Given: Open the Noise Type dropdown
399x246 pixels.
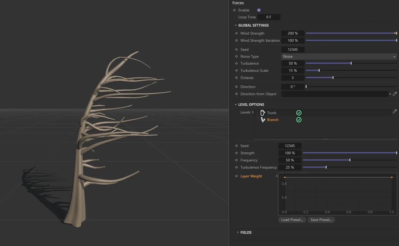Looking at the screenshot, I should [339, 56].
